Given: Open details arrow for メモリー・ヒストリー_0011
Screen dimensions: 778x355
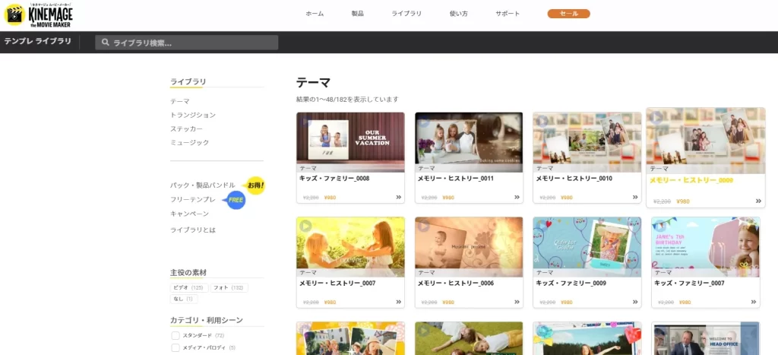Looking at the screenshot, I should click(517, 197).
